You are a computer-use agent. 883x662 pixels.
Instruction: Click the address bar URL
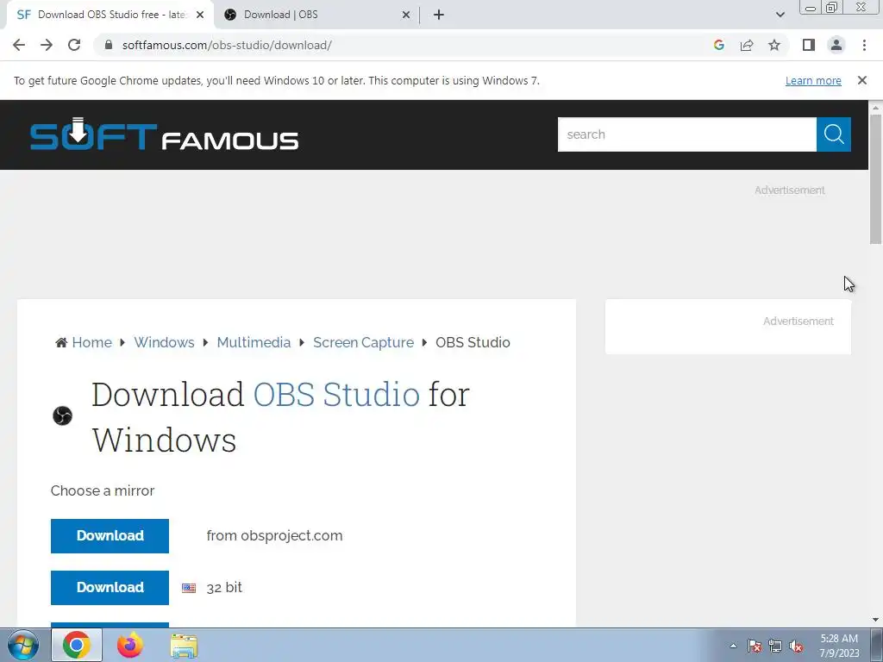[227, 45]
